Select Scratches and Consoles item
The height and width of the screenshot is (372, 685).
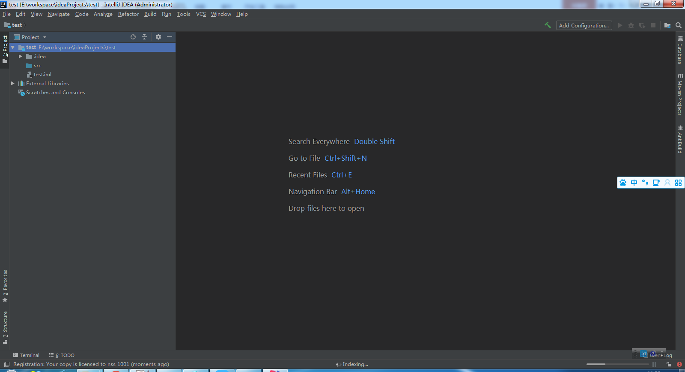coord(51,93)
